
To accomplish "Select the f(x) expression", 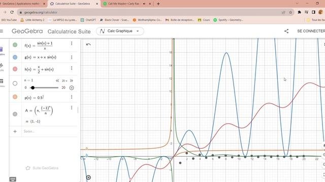I will click(39, 45).
